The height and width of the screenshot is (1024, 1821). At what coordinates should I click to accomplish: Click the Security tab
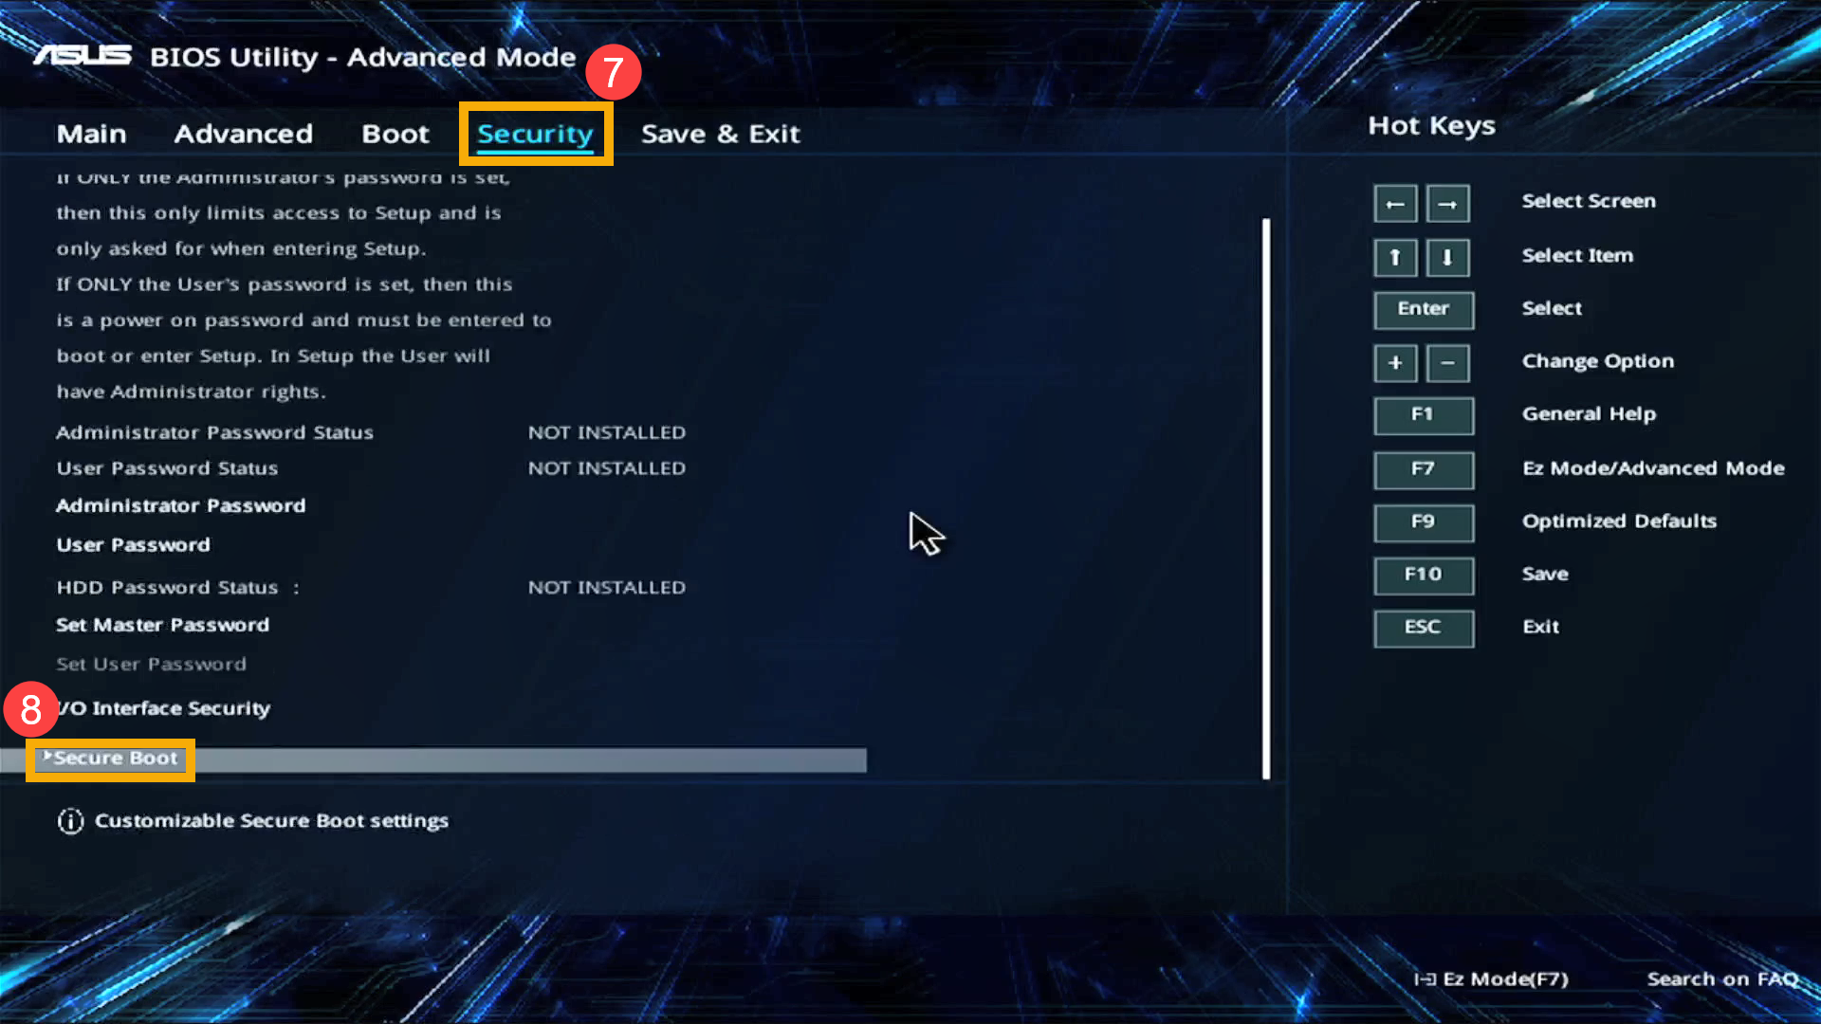click(537, 133)
